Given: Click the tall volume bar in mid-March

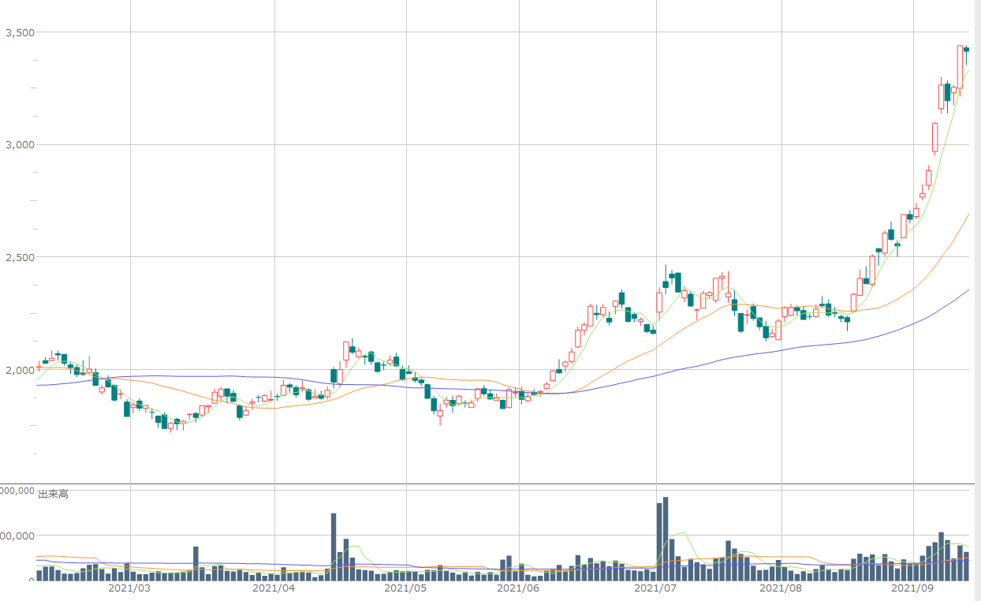Looking at the screenshot, I should pyautogui.click(x=196, y=563).
